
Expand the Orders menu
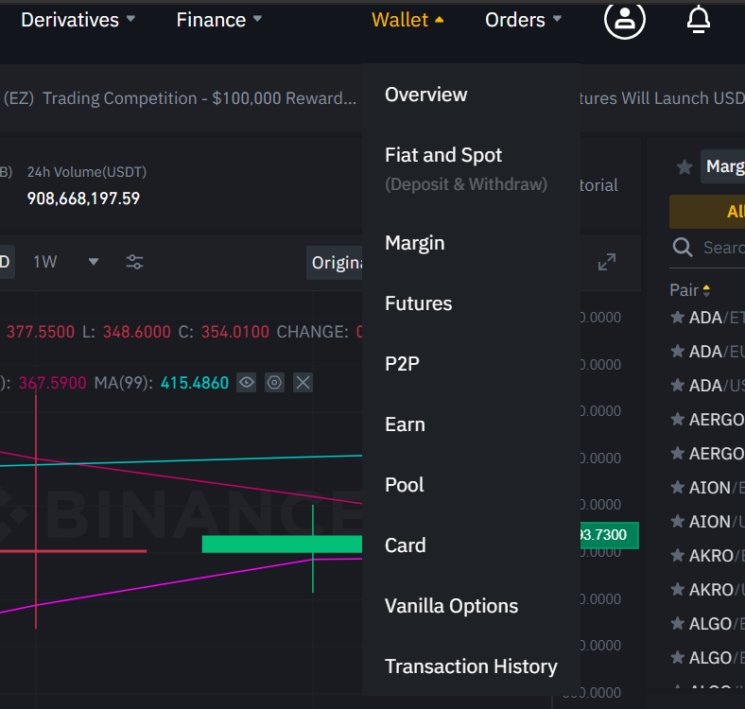pos(523,20)
